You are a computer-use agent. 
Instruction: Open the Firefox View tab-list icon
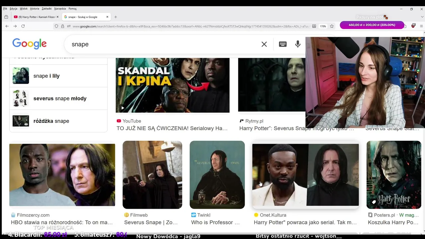point(6,17)
